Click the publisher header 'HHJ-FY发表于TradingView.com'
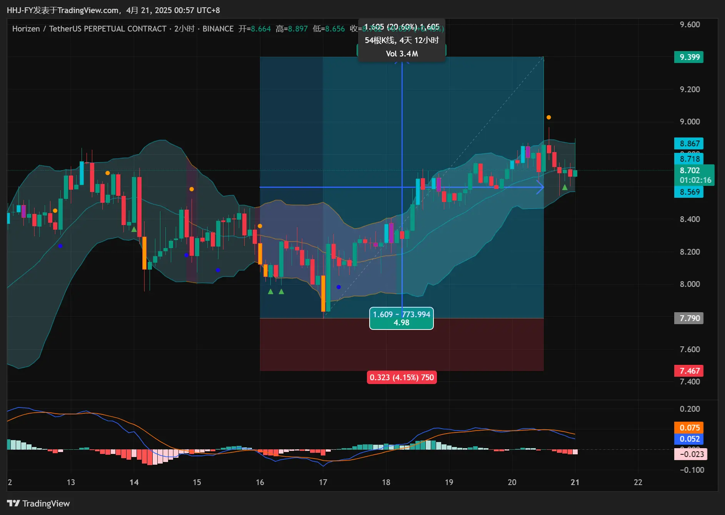 63,10
